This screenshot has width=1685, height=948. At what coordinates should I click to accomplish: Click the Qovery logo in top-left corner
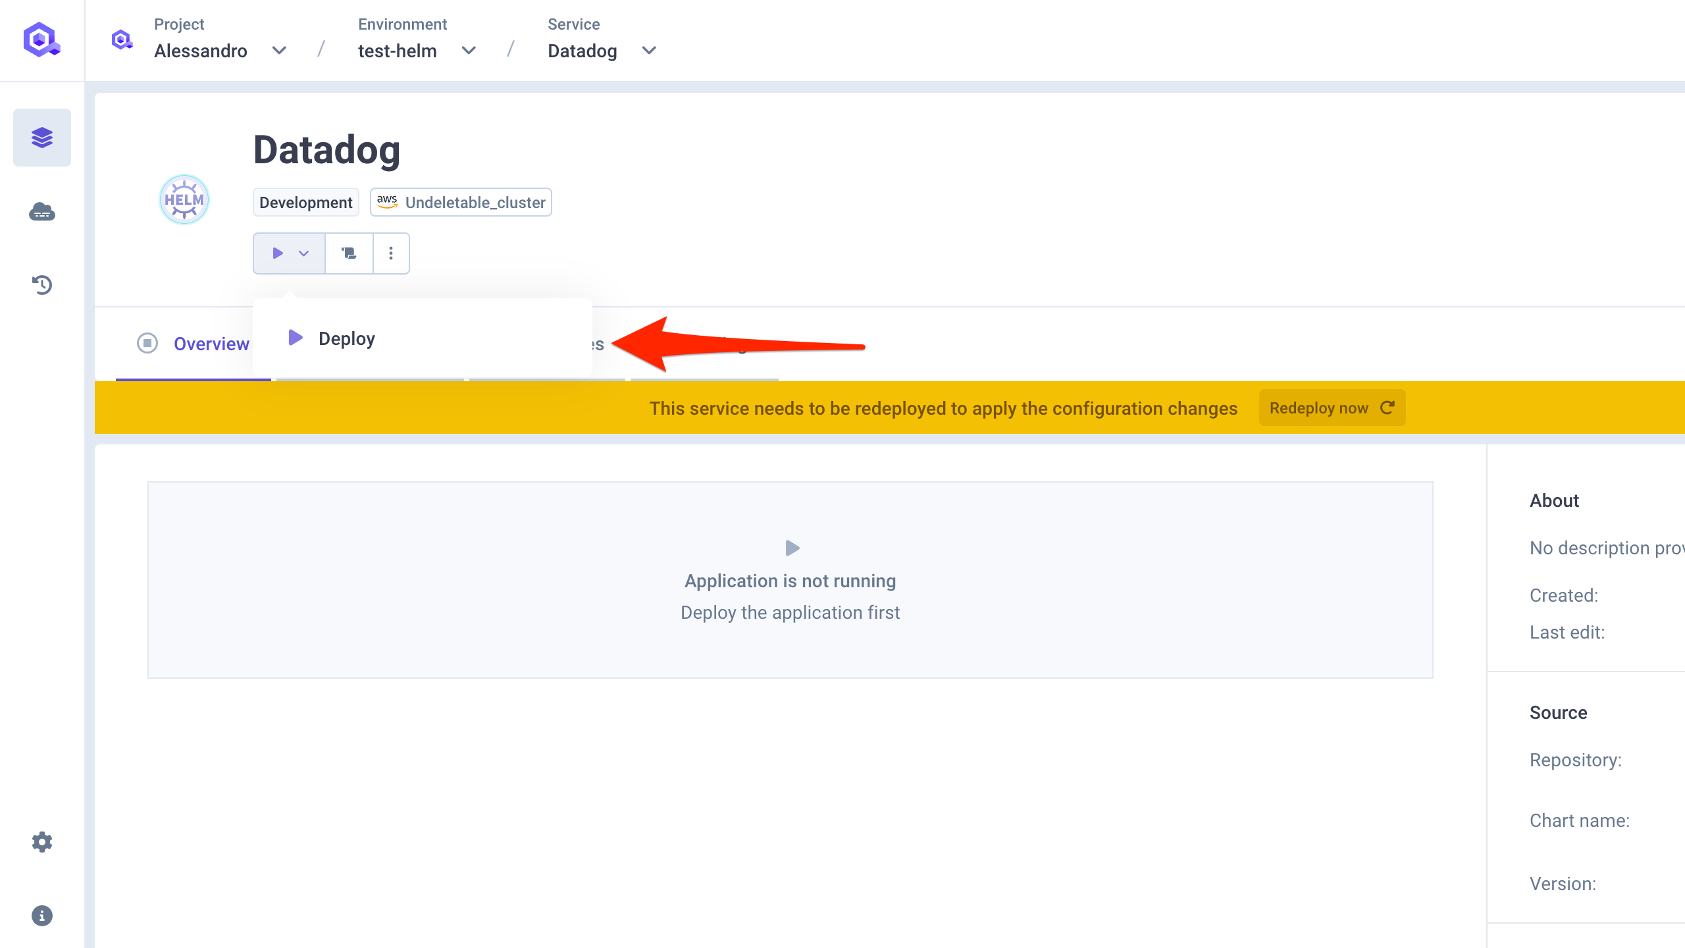[41, 40]
